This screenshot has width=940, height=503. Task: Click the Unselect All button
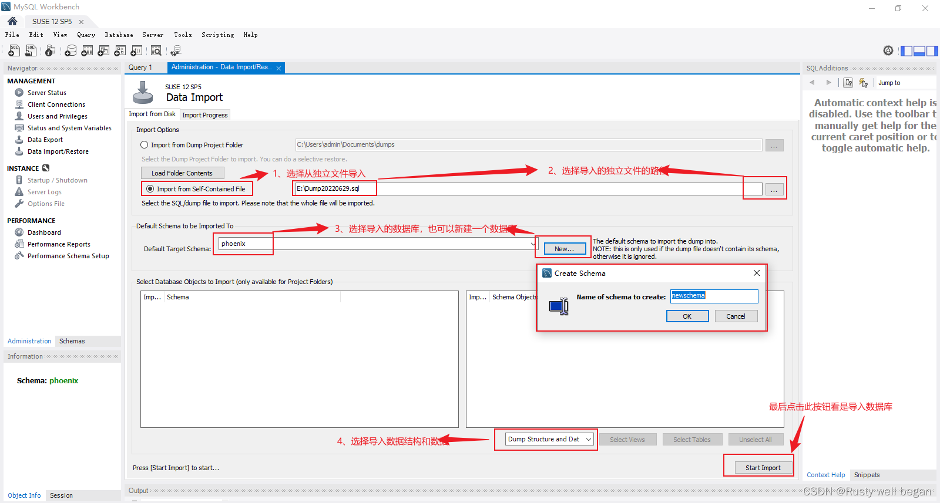[x=756, y=440]
